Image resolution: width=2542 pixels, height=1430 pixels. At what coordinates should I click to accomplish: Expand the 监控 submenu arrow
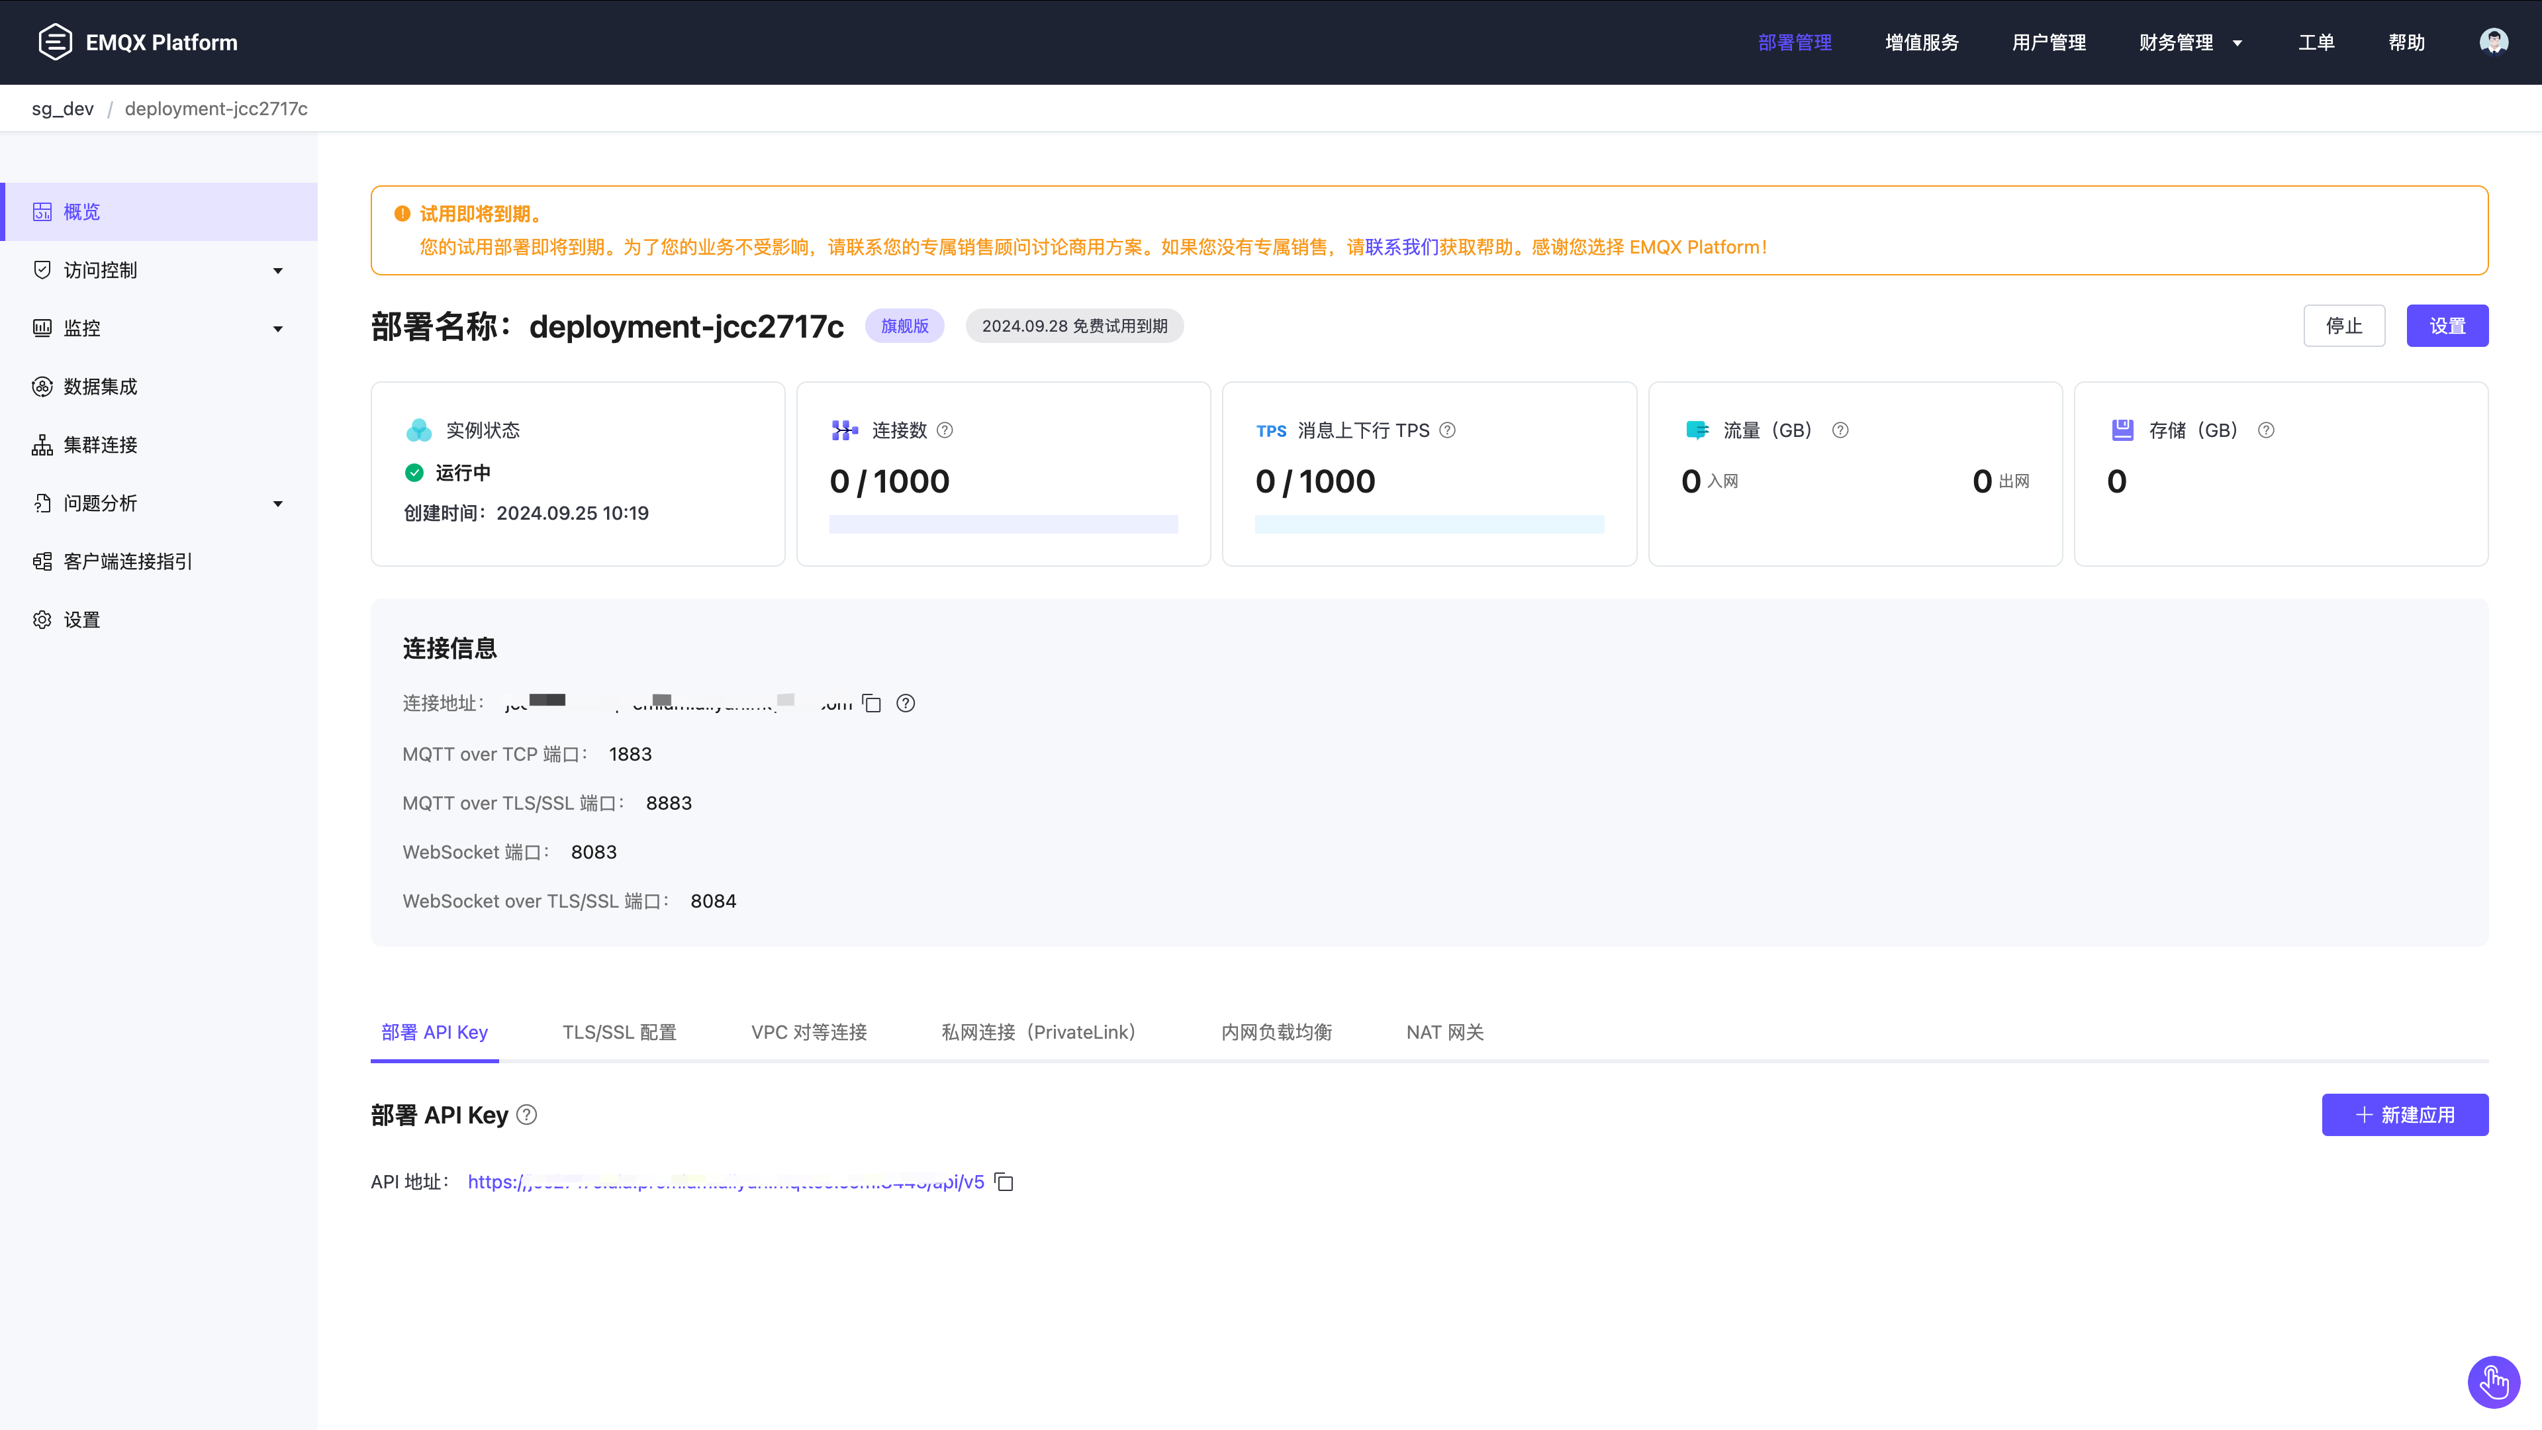[x=277, y=328]
